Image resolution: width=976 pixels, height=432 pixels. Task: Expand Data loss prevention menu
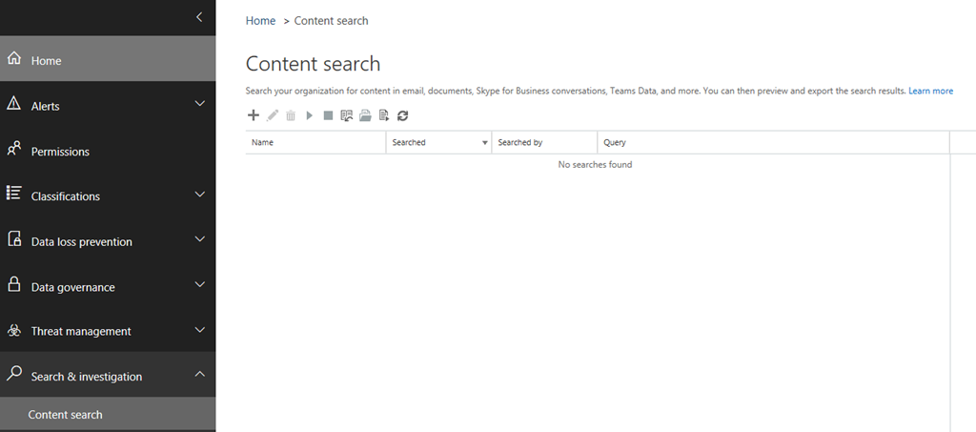(x=199, y=239)
